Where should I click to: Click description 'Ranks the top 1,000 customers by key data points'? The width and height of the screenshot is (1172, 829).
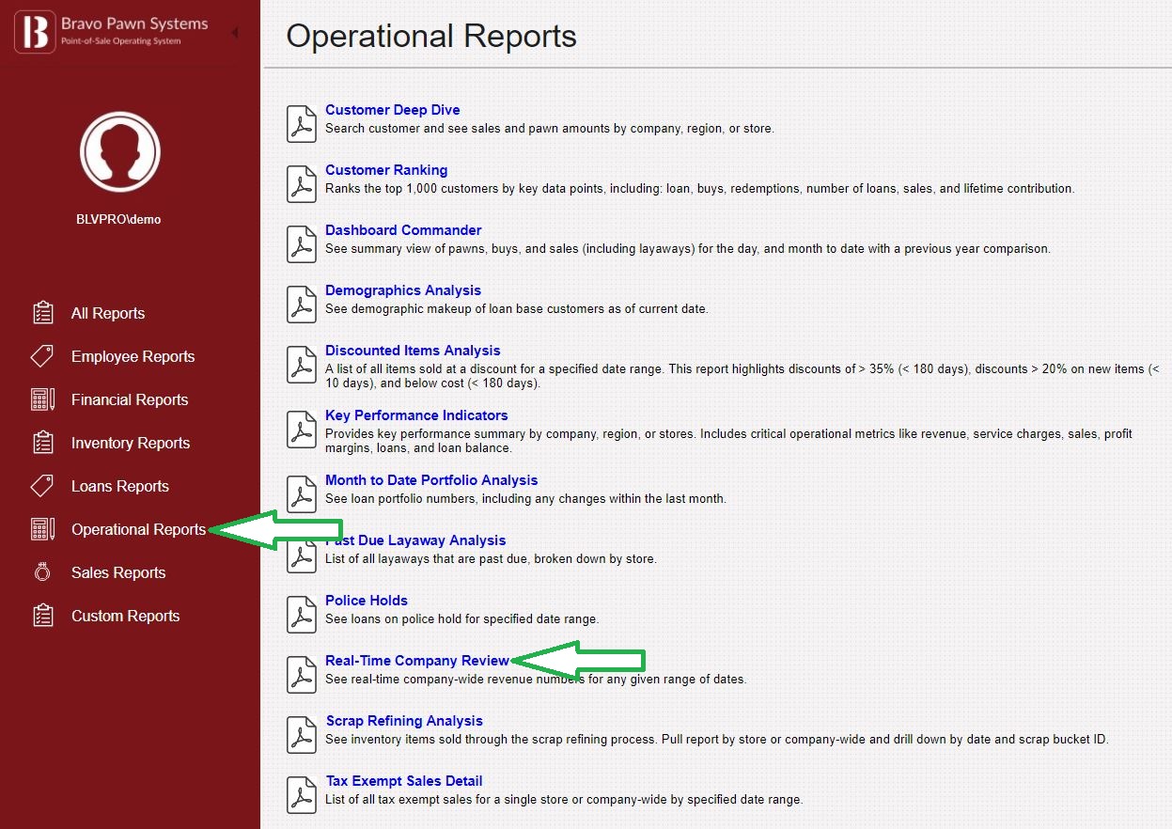pyautogui.click(x=699, y=188)
